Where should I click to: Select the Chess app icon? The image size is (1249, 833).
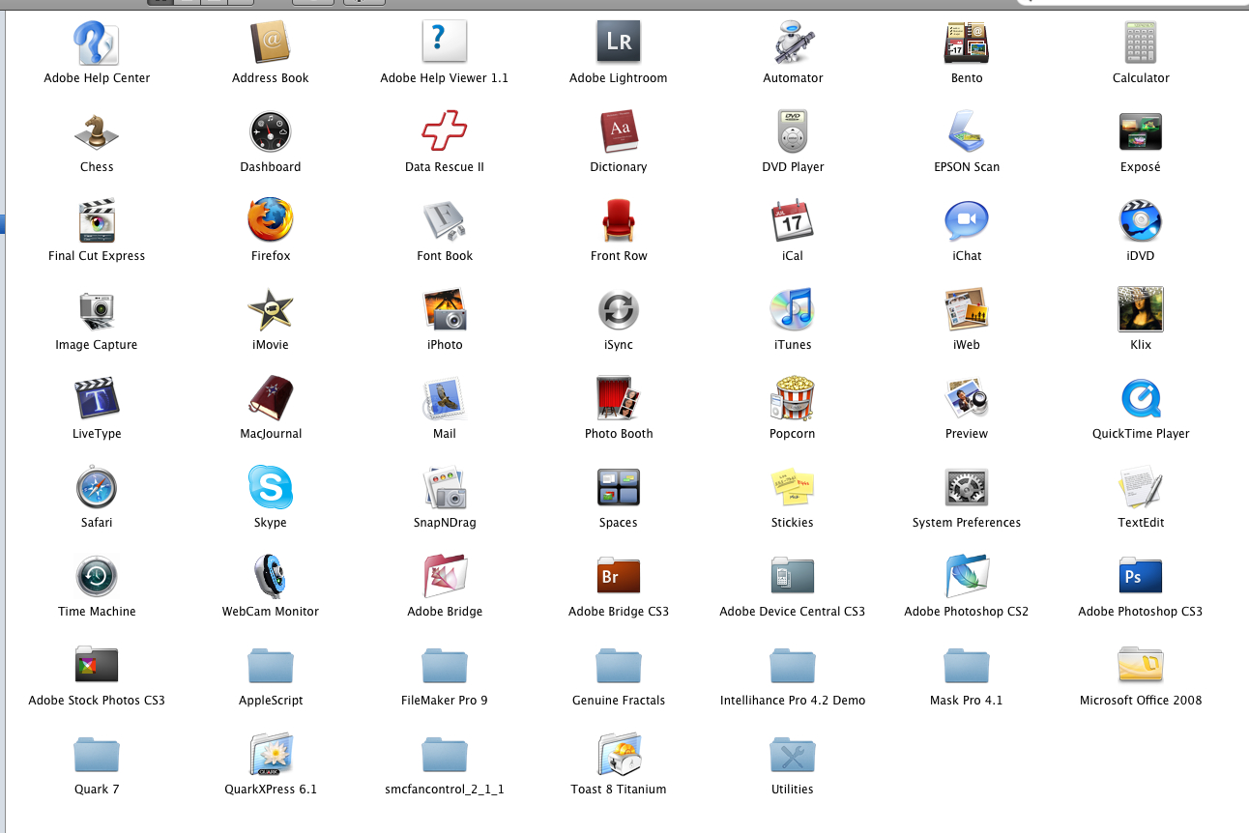click(97, 131)
